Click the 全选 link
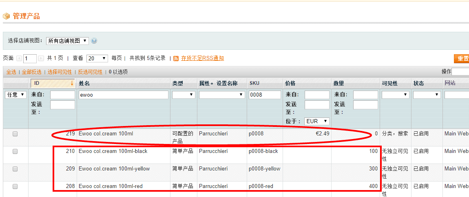This screenshot has width=469, height=197. [x=11, y=72]
